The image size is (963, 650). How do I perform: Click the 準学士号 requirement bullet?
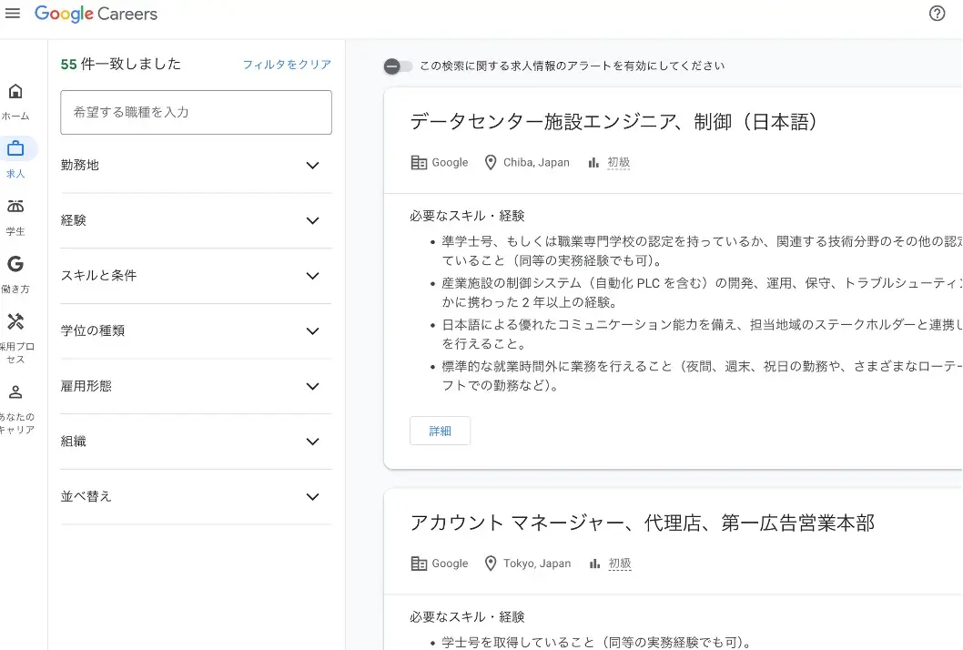(702, 250)
